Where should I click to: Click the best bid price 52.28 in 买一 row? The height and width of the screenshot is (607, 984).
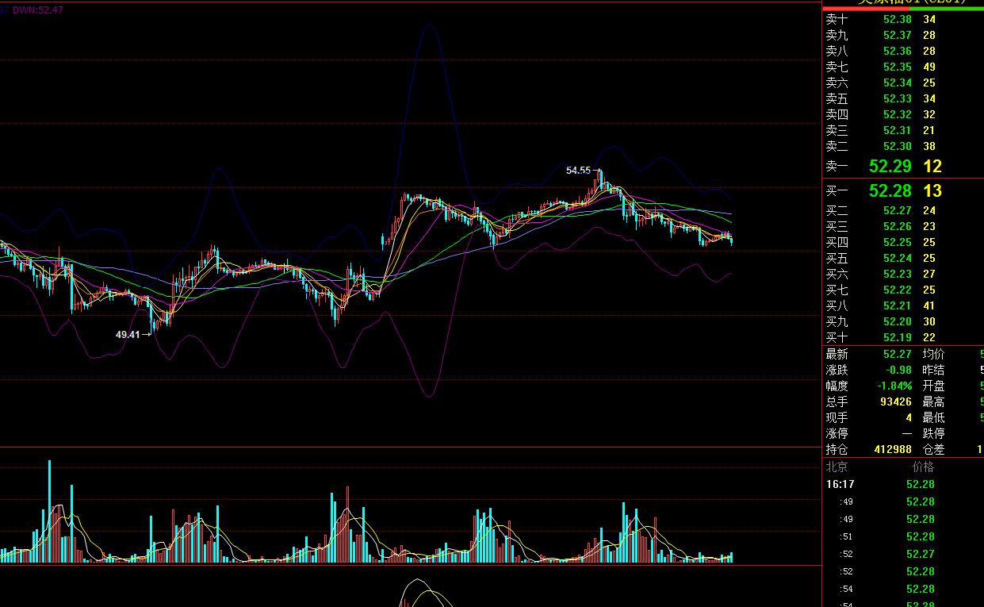coord(890,190)
